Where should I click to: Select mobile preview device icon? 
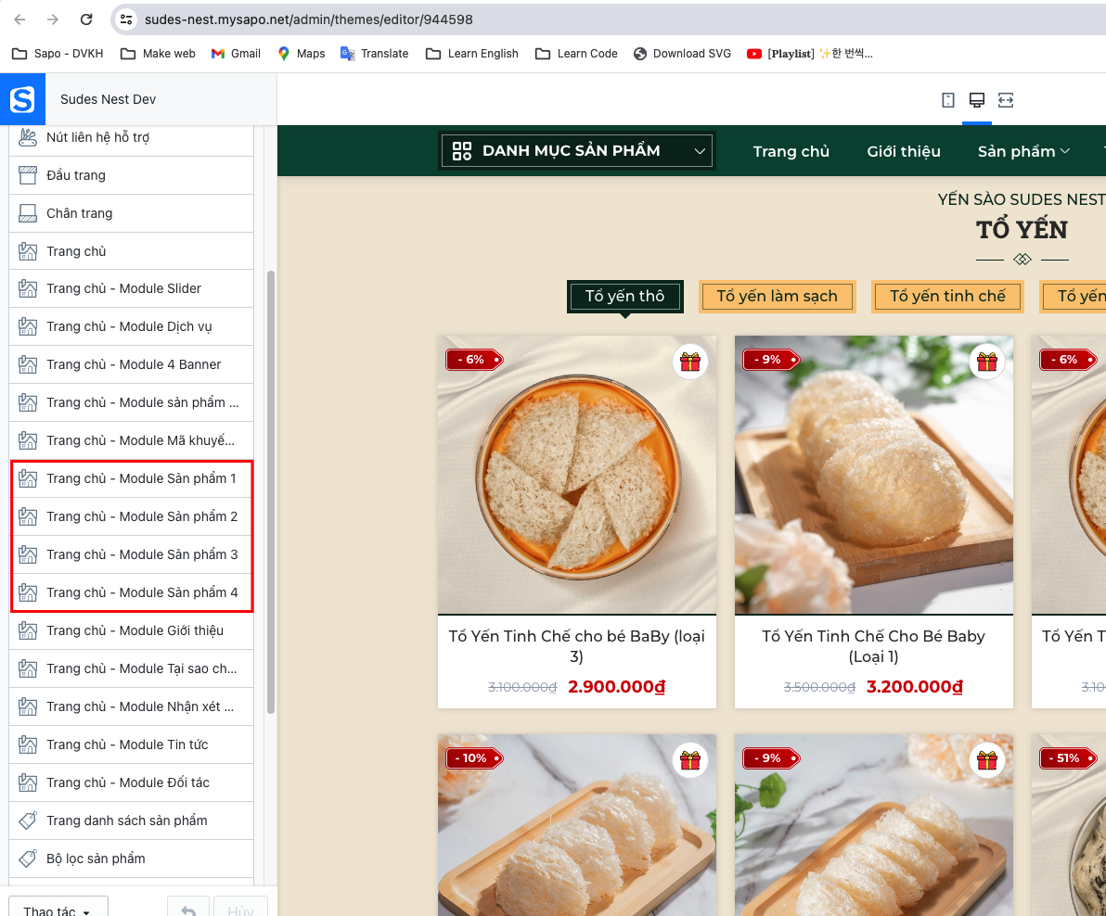tap(948, 100)
